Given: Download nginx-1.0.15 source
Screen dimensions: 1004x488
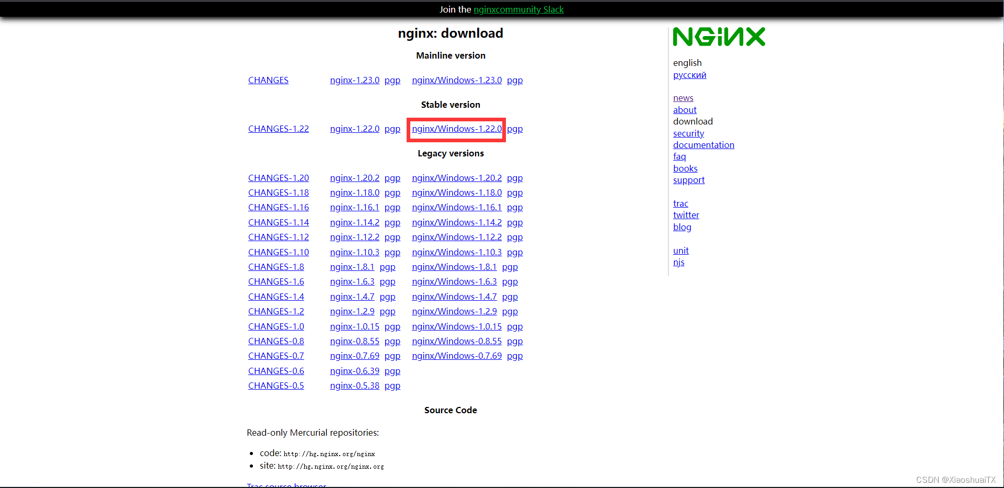Looking at the screenshot, I should (354, 326).
